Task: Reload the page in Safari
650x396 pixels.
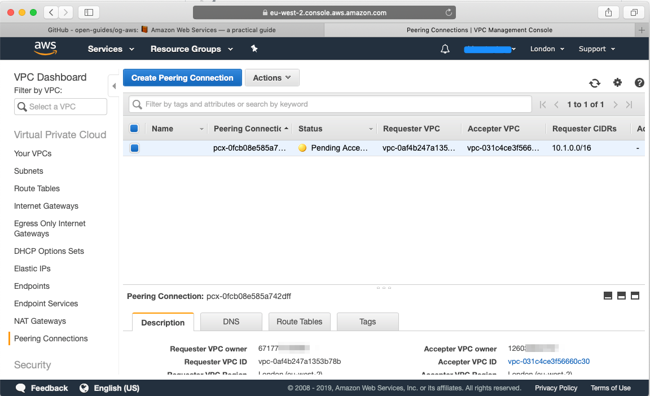Action: pos(449,12)
